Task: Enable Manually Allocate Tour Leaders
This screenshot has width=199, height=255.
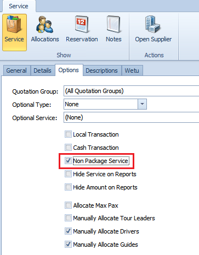Action: point(68,218)
